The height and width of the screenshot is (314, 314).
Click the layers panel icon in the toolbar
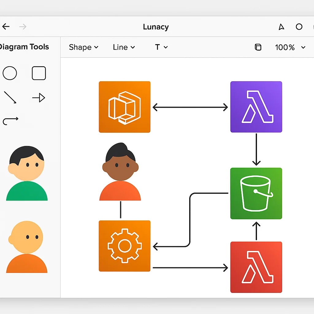(x=258, y=47)
